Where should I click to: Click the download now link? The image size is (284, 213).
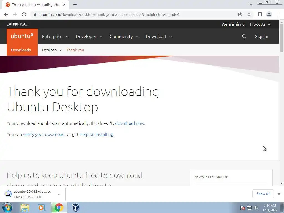[130, 123]
